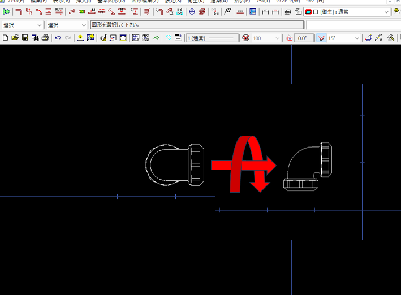Viewport: 401px width, 295px height.
Task: Click the 0.0° rotation angle field
Action: click(303, 38)
